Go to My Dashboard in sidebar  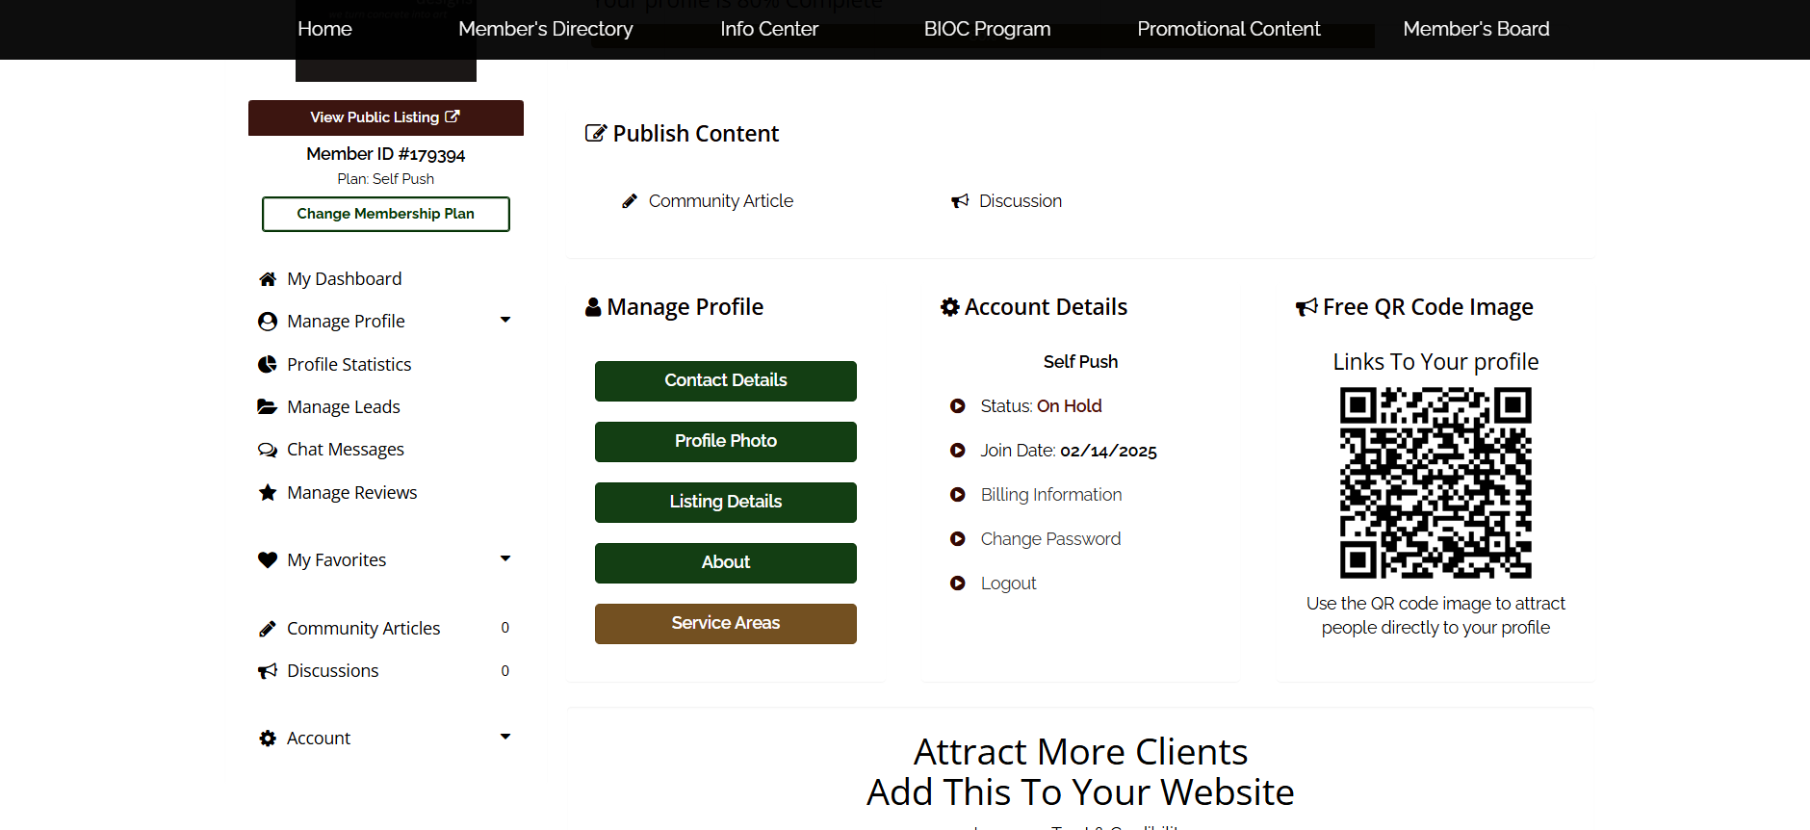pos(344,279)
